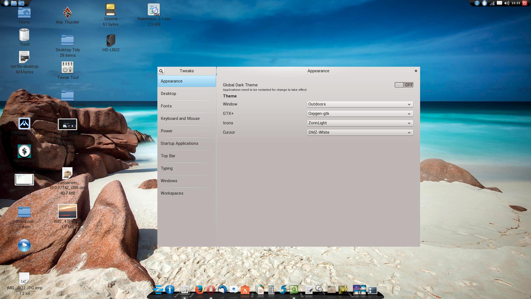This screenshot has height=299, width=531.
Task: Open the Tweak Tool desktop icon
Action: coord(67,68)
